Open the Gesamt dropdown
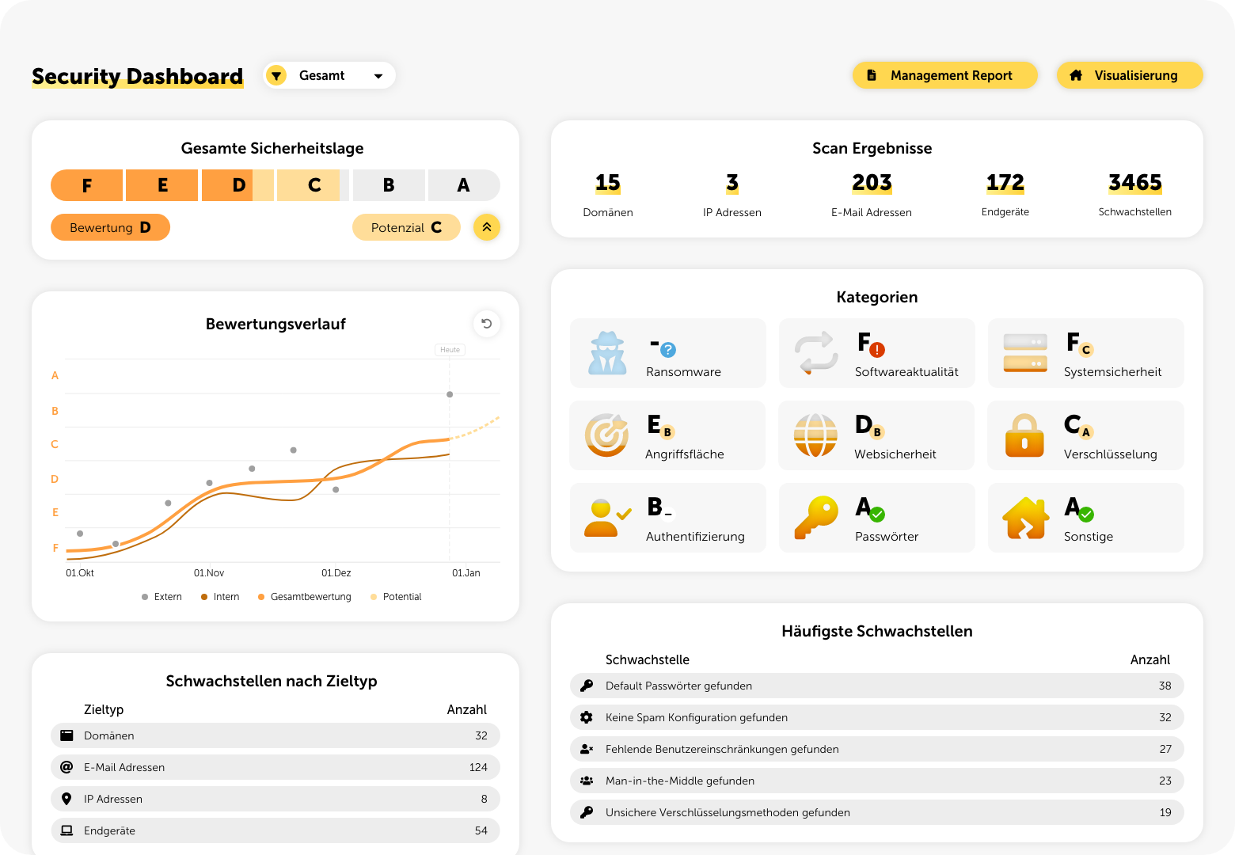This screenshot has width=1235, height=855. click(329, 75)
